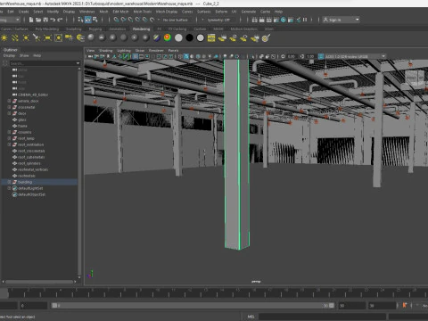Toggle the viewport grid display
Image resolution: width=428 pixels, height=321 pixels.
tap(135, 56)
